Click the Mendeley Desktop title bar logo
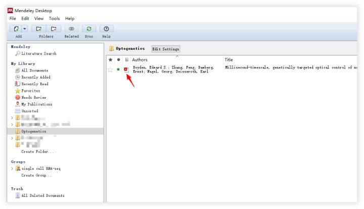This screenshot has height=209, width=364. pyautogui.click(x=10, y=11)
